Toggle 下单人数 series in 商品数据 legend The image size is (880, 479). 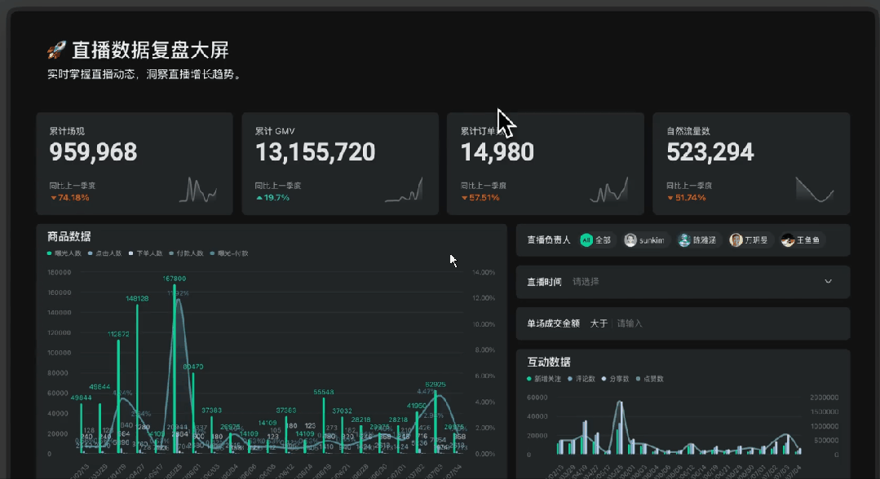click(x=148, y=253)
